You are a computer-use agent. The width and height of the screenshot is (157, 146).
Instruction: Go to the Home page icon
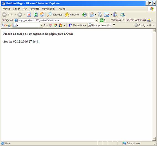click(x=42, y=14)
